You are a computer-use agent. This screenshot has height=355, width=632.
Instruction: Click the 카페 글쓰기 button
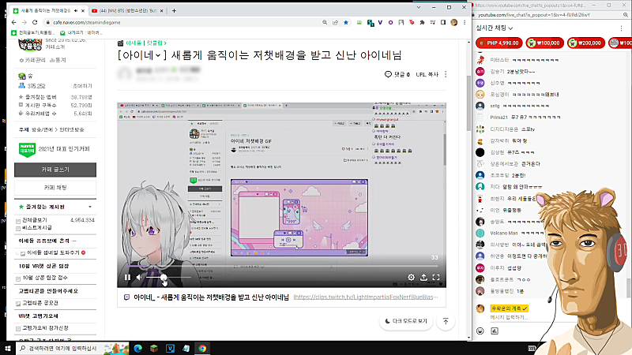[x=55, y=170]
